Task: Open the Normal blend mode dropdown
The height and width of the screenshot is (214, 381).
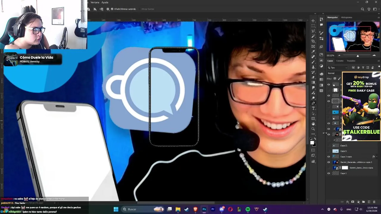Action: (334, 73)
